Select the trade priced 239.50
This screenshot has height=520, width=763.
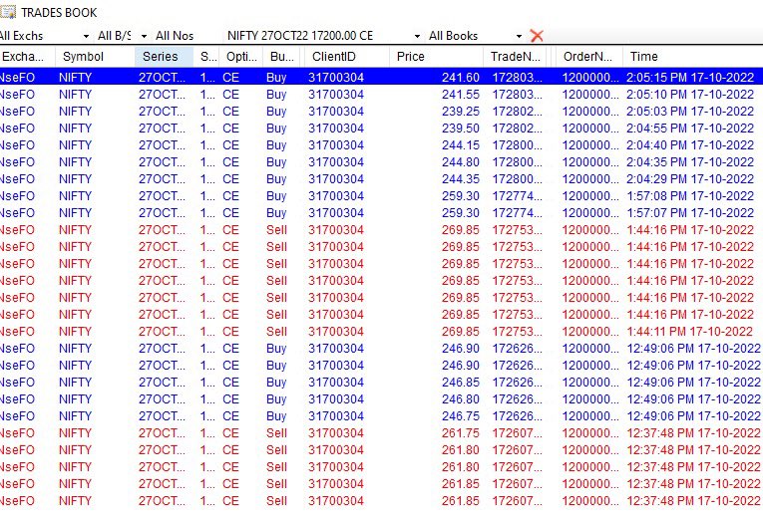coord(381,129)
